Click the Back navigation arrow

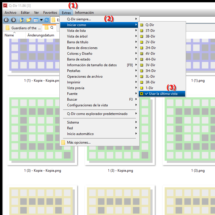point(6,20)
